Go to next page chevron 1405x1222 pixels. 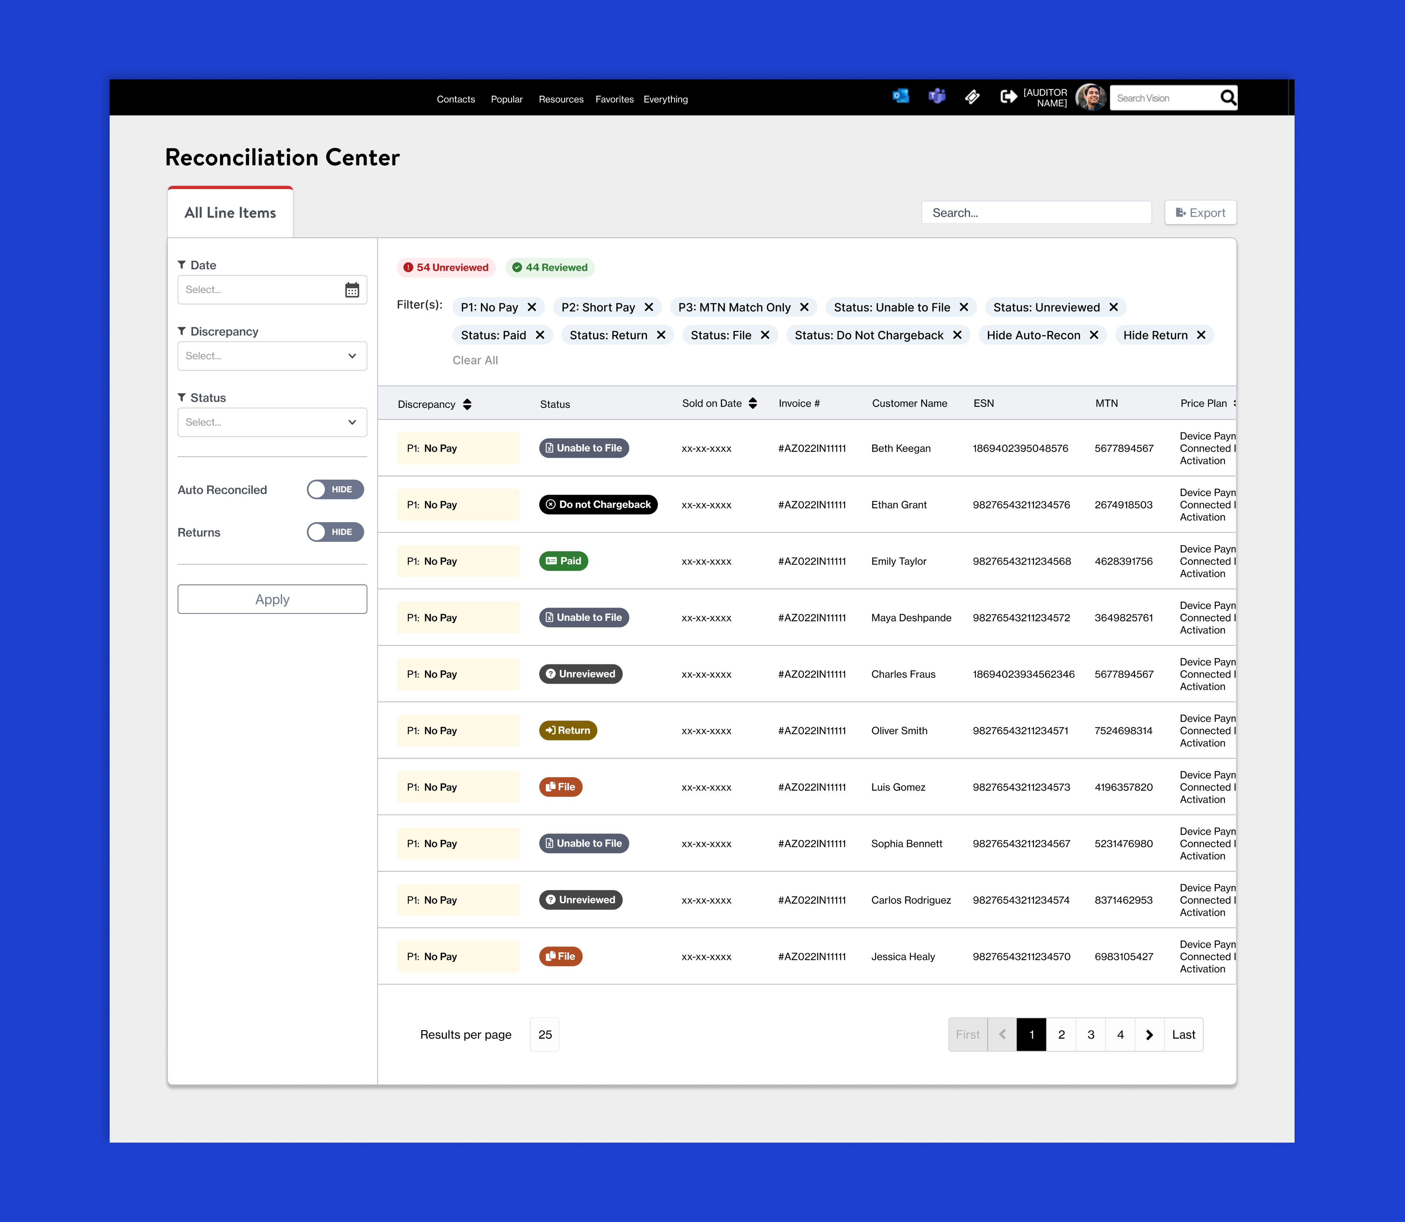(1149, 1034)
